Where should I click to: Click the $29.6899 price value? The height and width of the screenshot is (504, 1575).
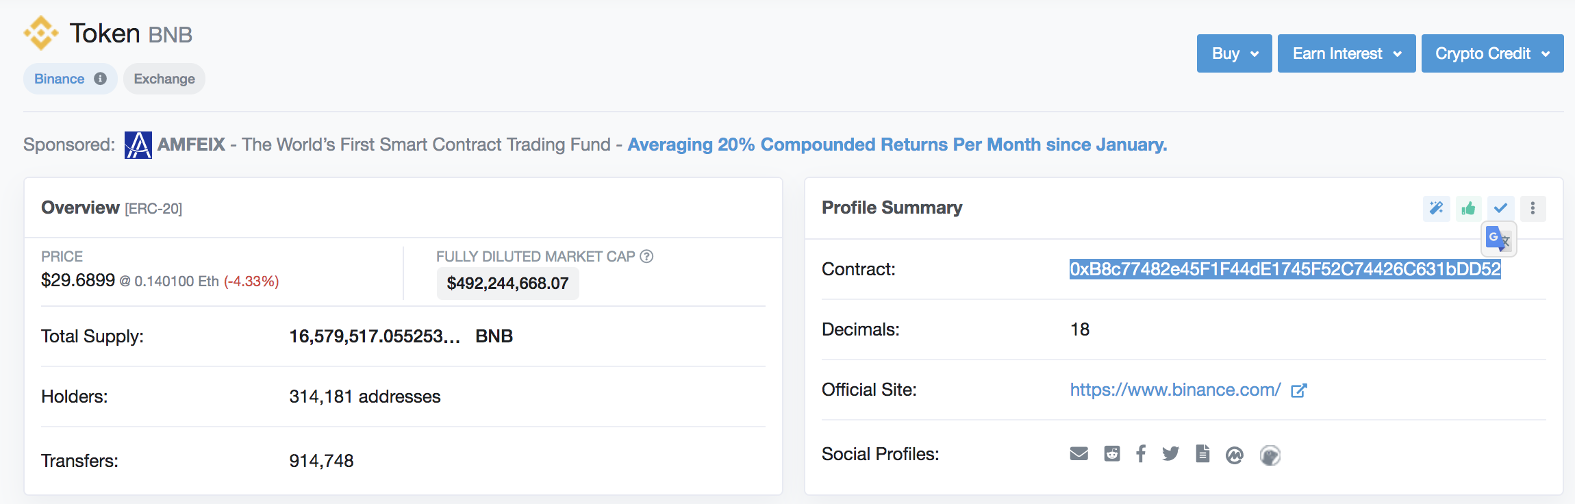click(78, 280)
